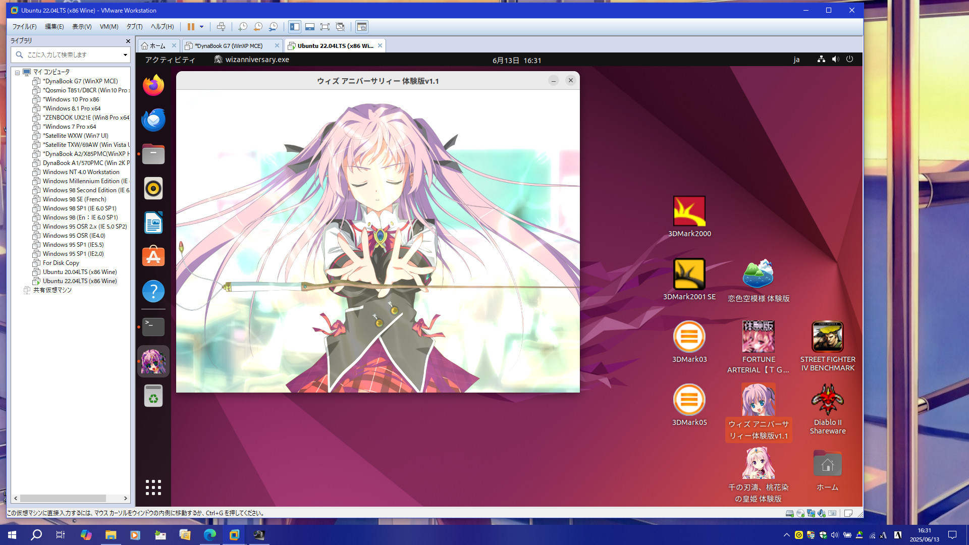Open the ja input source indicator

point(796,60)
